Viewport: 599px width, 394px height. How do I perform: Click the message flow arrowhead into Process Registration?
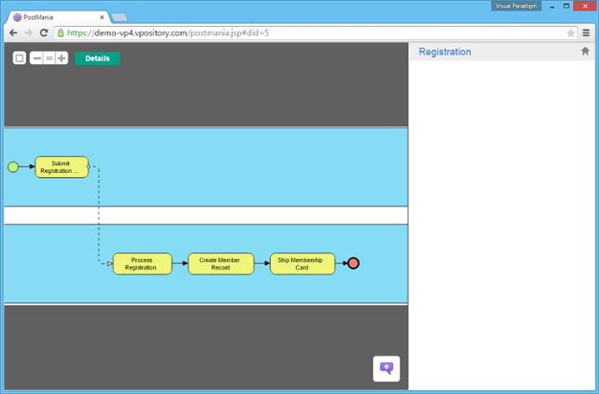[110, 263]
